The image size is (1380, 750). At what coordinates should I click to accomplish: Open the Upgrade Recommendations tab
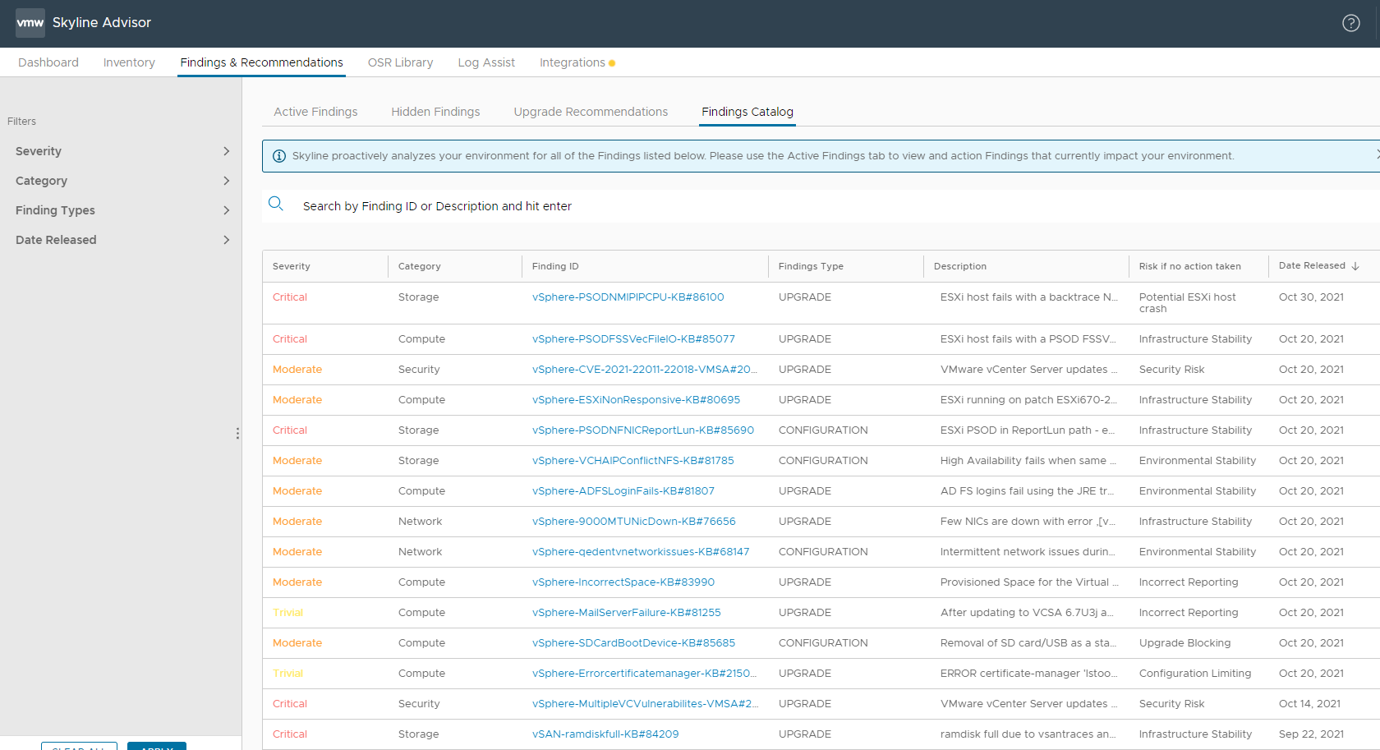[591, 112]
